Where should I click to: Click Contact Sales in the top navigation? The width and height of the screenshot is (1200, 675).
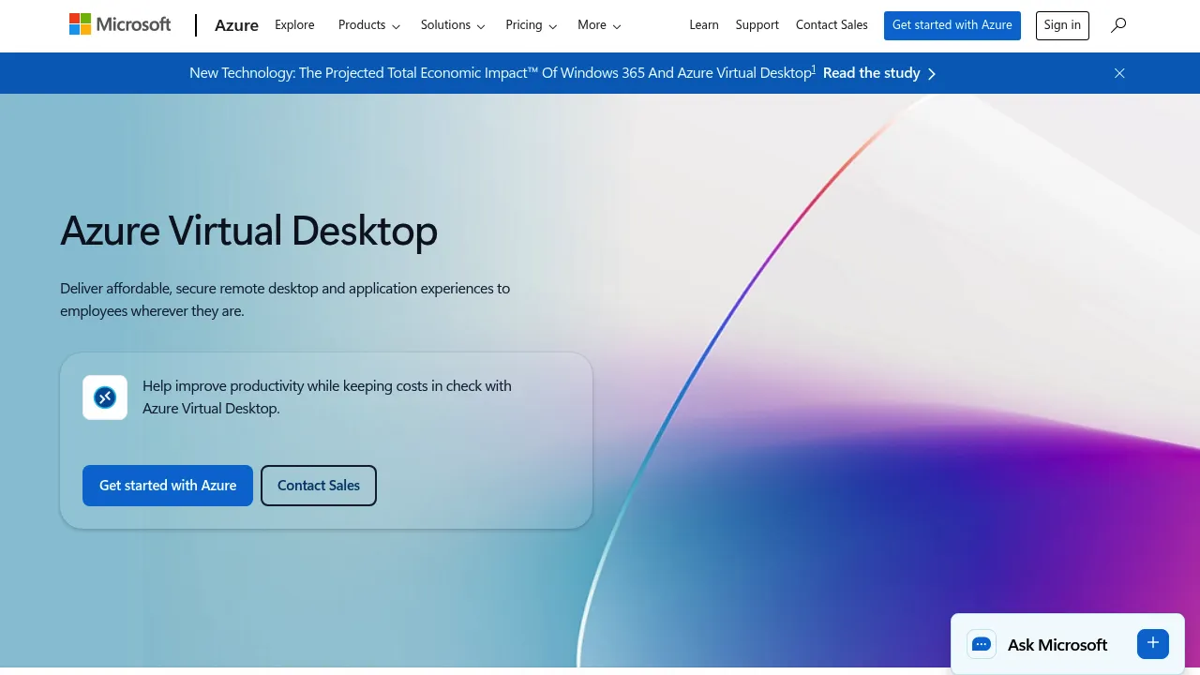click(832, 25)
